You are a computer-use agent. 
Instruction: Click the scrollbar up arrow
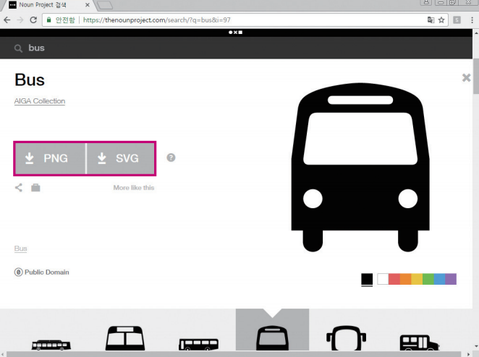click(475, 33)
